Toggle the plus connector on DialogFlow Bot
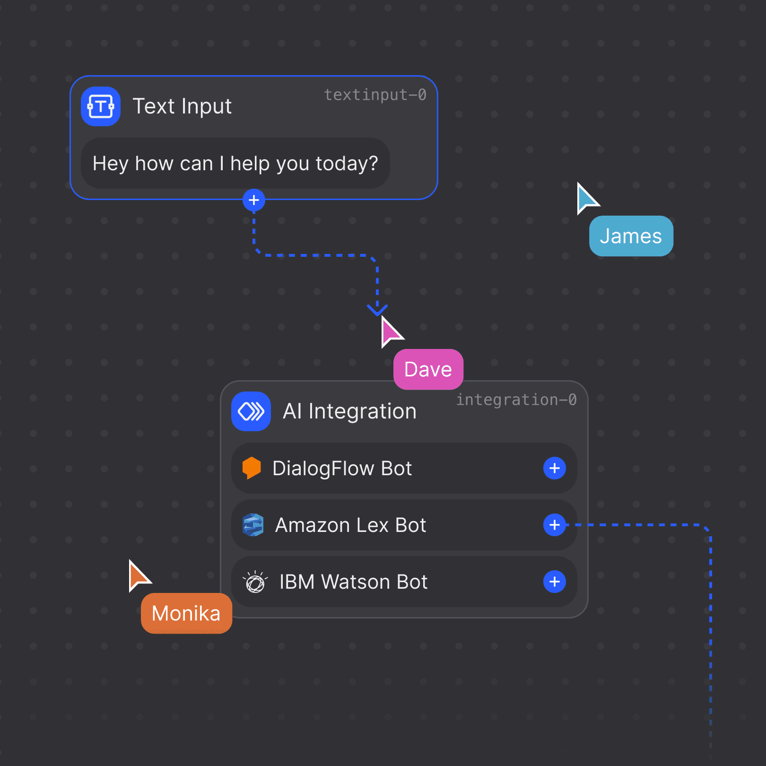 click(x=554, y=468)
